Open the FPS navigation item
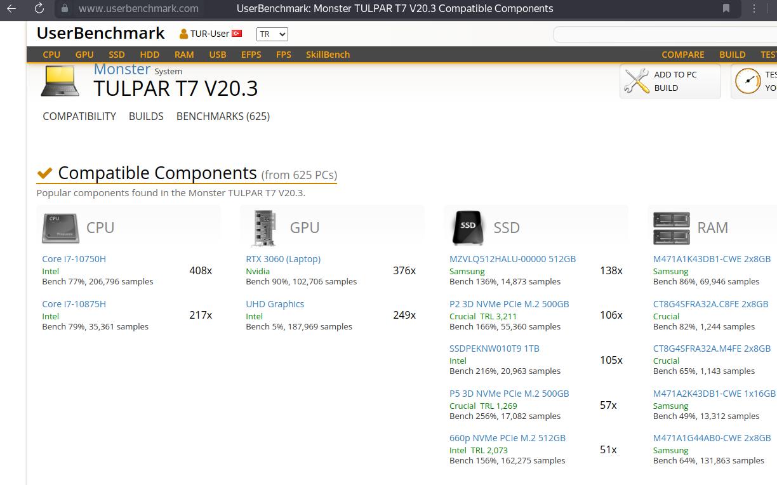777x485 pixels. click(x=284, y=55)
